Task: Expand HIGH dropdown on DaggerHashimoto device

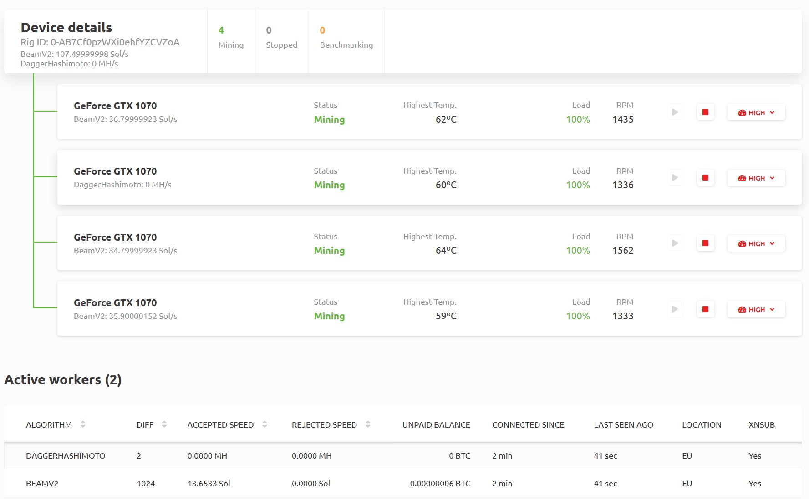Action: point(756,178)
